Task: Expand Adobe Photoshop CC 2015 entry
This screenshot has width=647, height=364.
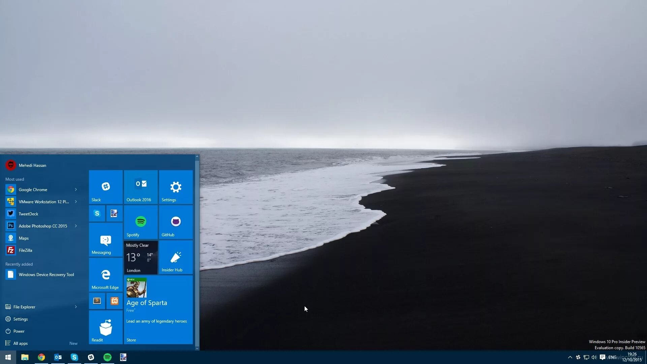Action: [75, 226]
